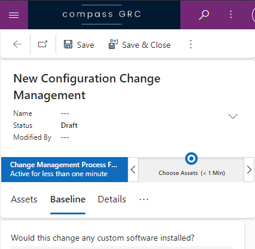This screenshot has height=249, width=255.
Task: Click the Name header field value
Action: tap(65, 113)
